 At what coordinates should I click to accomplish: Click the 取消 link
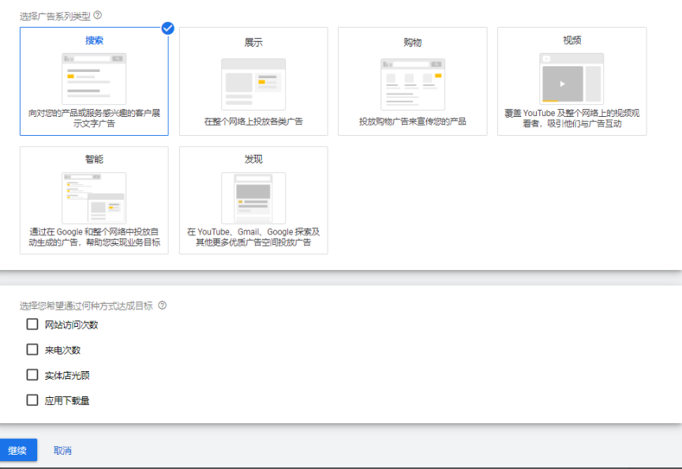[x=62, y=451]
